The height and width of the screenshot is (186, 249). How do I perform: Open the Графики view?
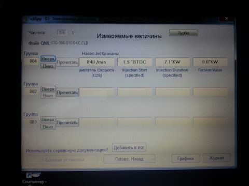(186, 158)
